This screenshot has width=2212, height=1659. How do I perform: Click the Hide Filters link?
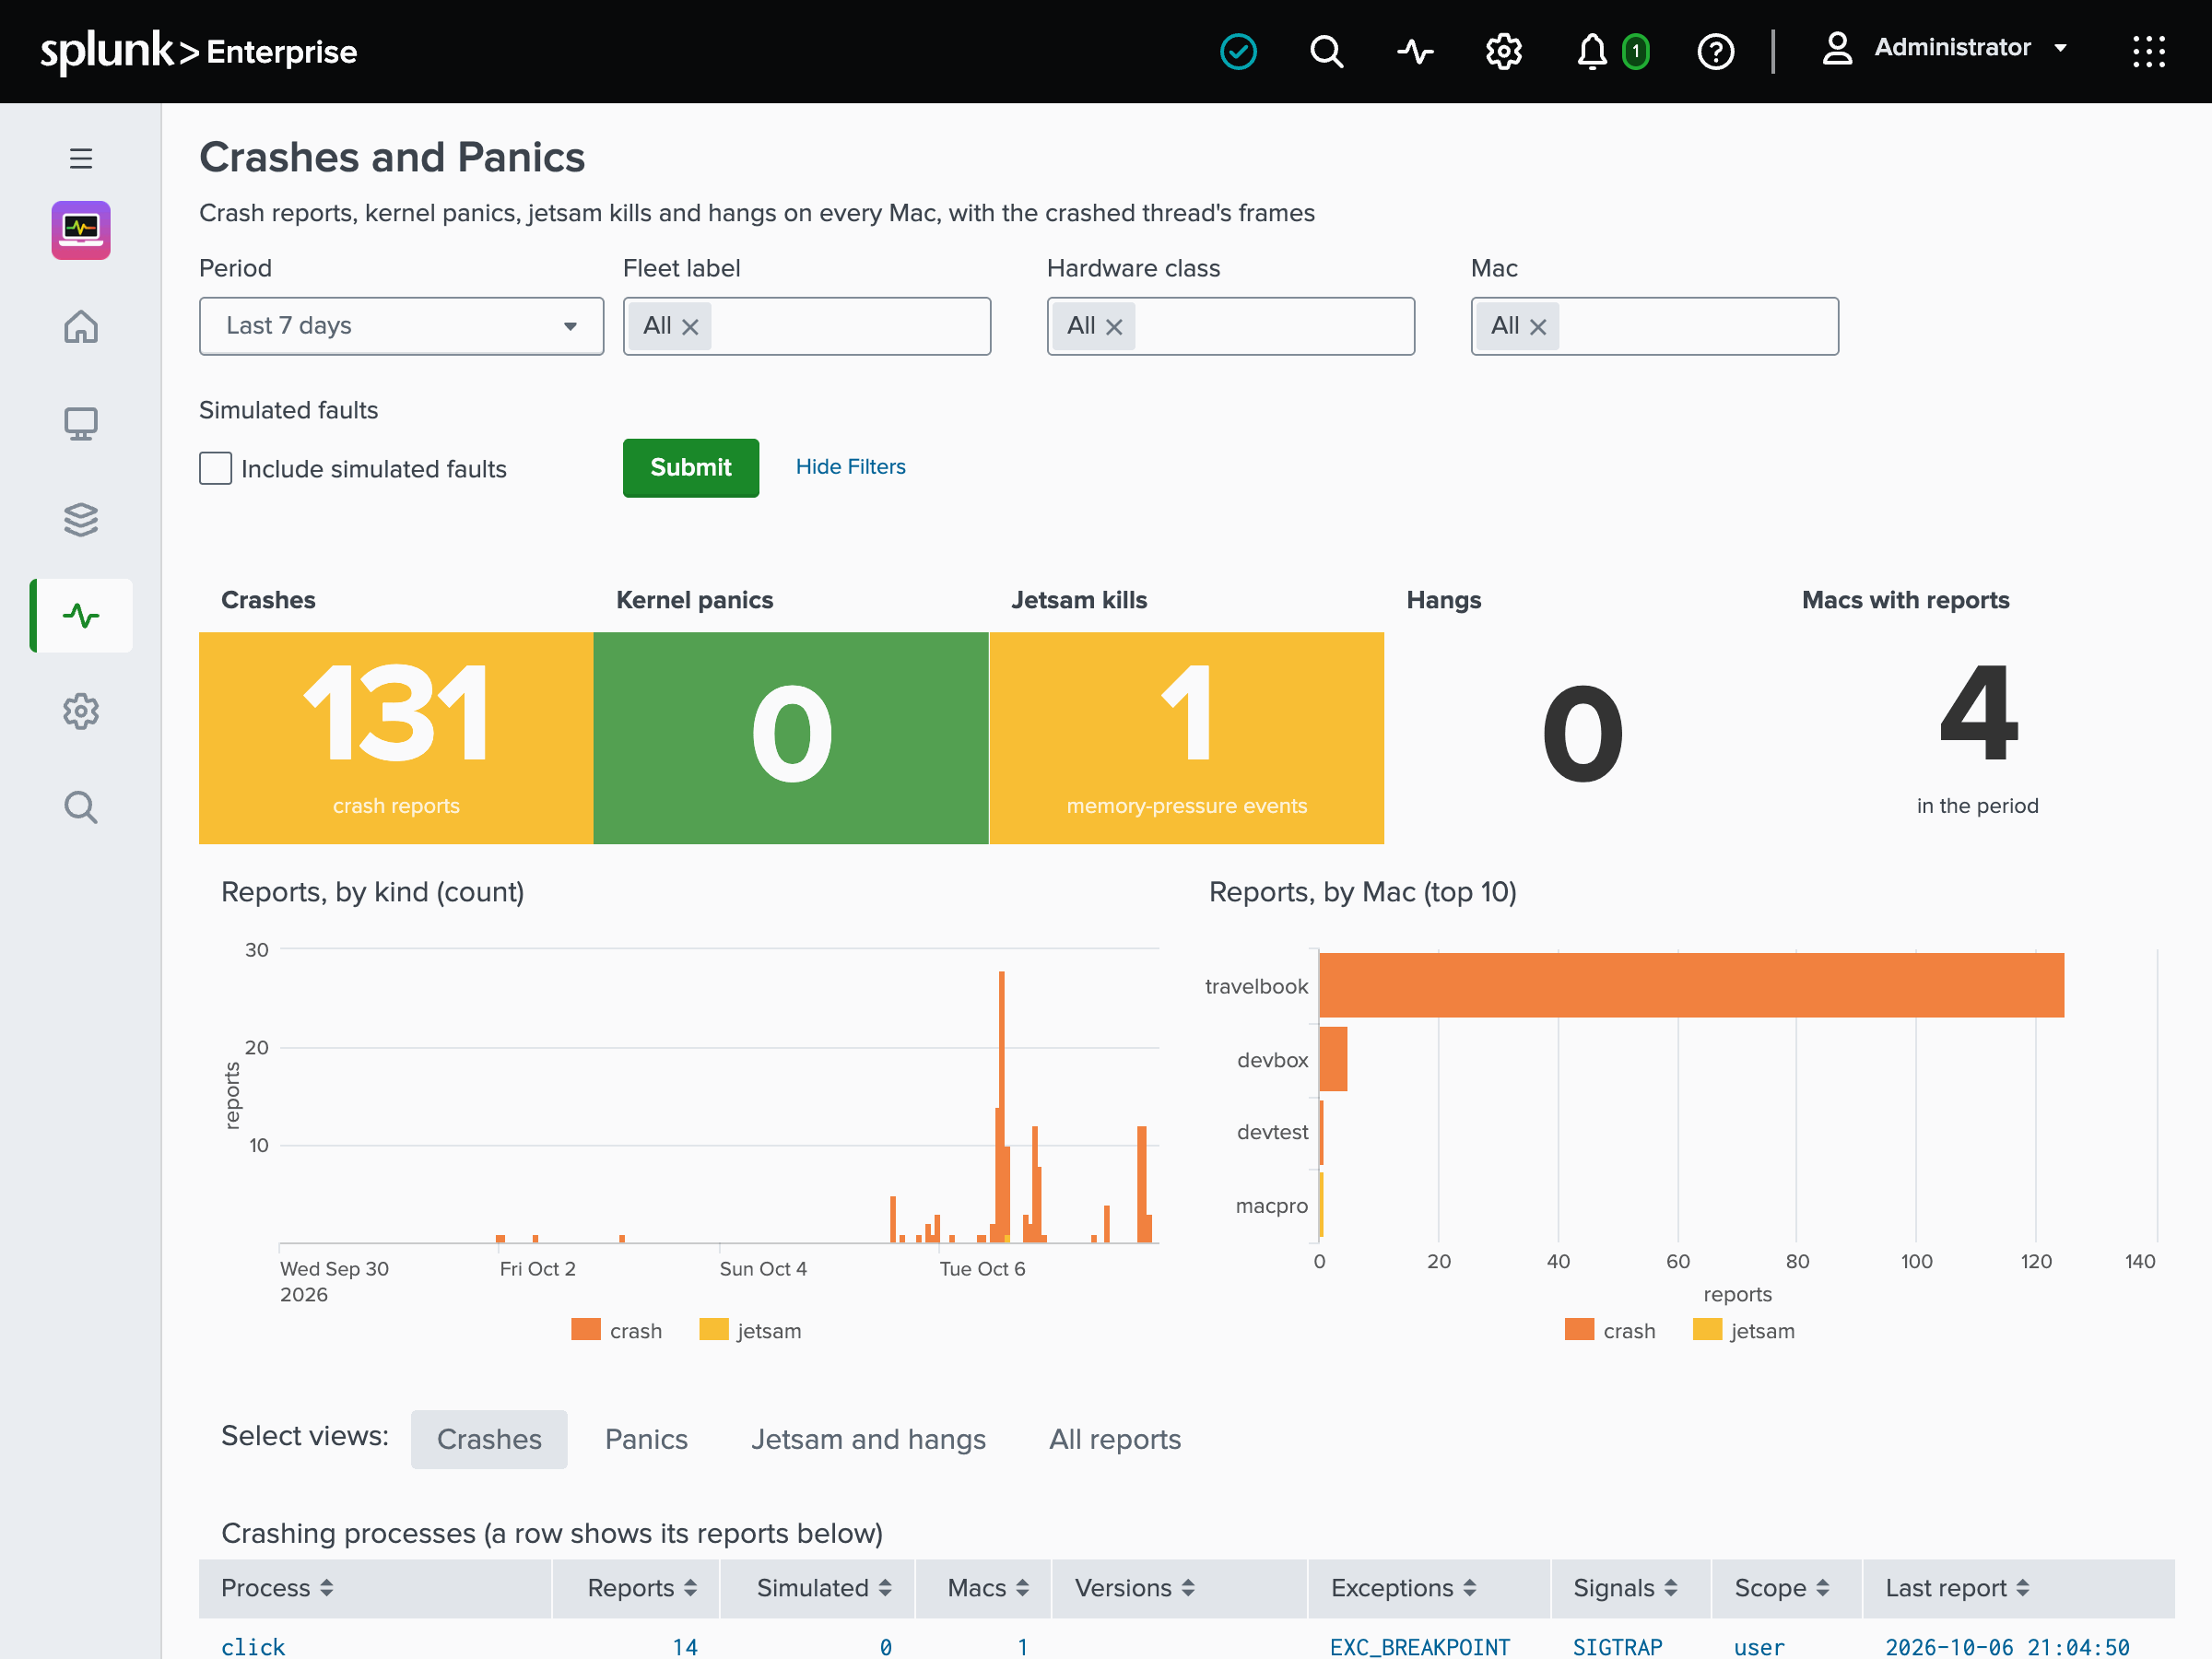click(x=850, y=467)
